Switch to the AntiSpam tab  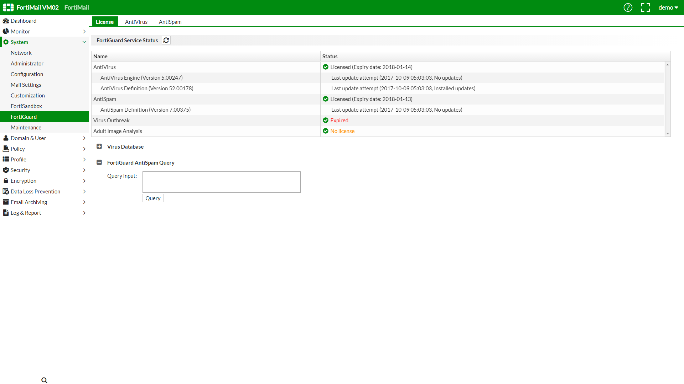pyautogui.click(x=170, y=22)
